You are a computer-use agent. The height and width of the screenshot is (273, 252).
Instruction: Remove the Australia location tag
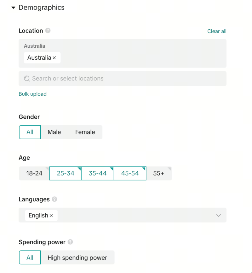[54, 58]
